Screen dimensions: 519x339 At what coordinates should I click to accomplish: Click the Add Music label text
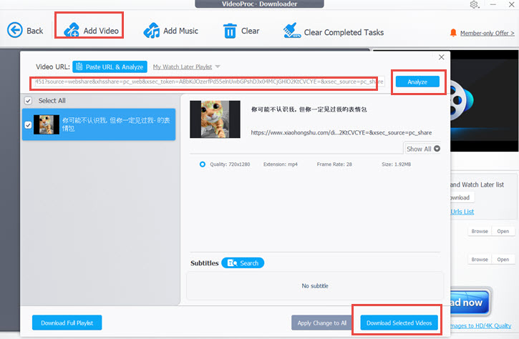[x=180, y=31]
